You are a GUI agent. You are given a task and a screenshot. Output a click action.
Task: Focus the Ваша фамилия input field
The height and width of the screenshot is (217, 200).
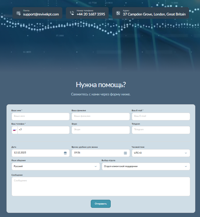pos(101,117)
